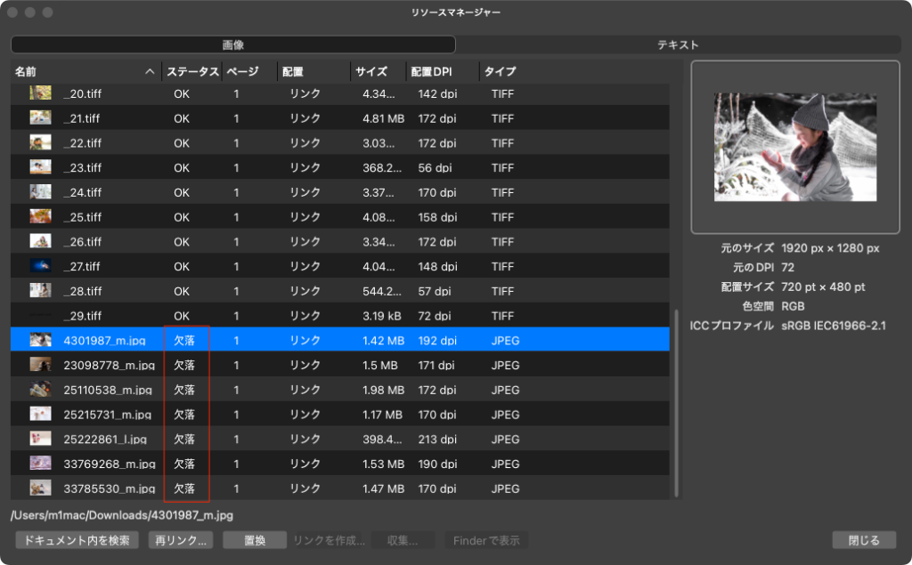Click the vertical scrollbar of the list
Viewport: 912px width, 565px height.
(x=676, y=400)
